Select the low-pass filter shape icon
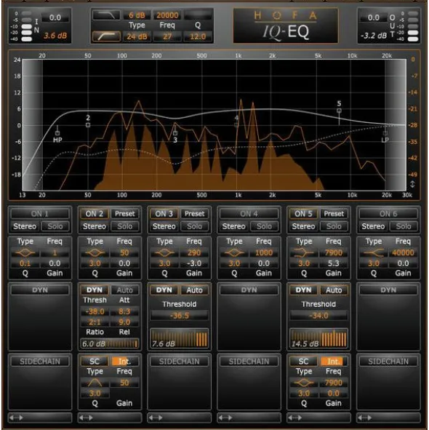429x430 pixels. [106, 15]
